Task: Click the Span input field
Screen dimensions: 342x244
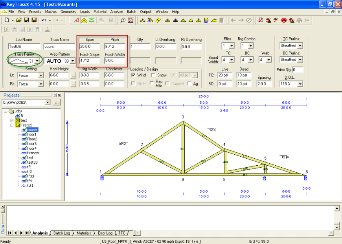Action: [90, 47]
